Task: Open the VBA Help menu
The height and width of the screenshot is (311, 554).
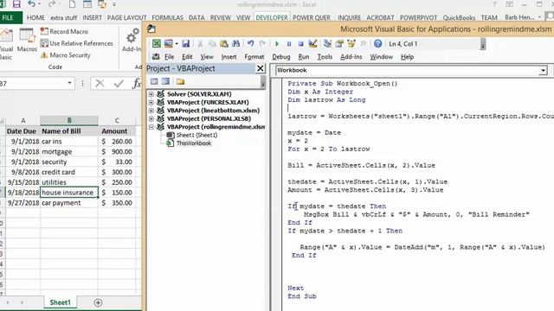Action: (x=407, y=57)
